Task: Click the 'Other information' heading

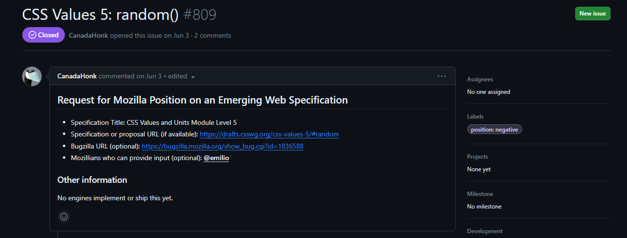Action: (x=92, y=180)
